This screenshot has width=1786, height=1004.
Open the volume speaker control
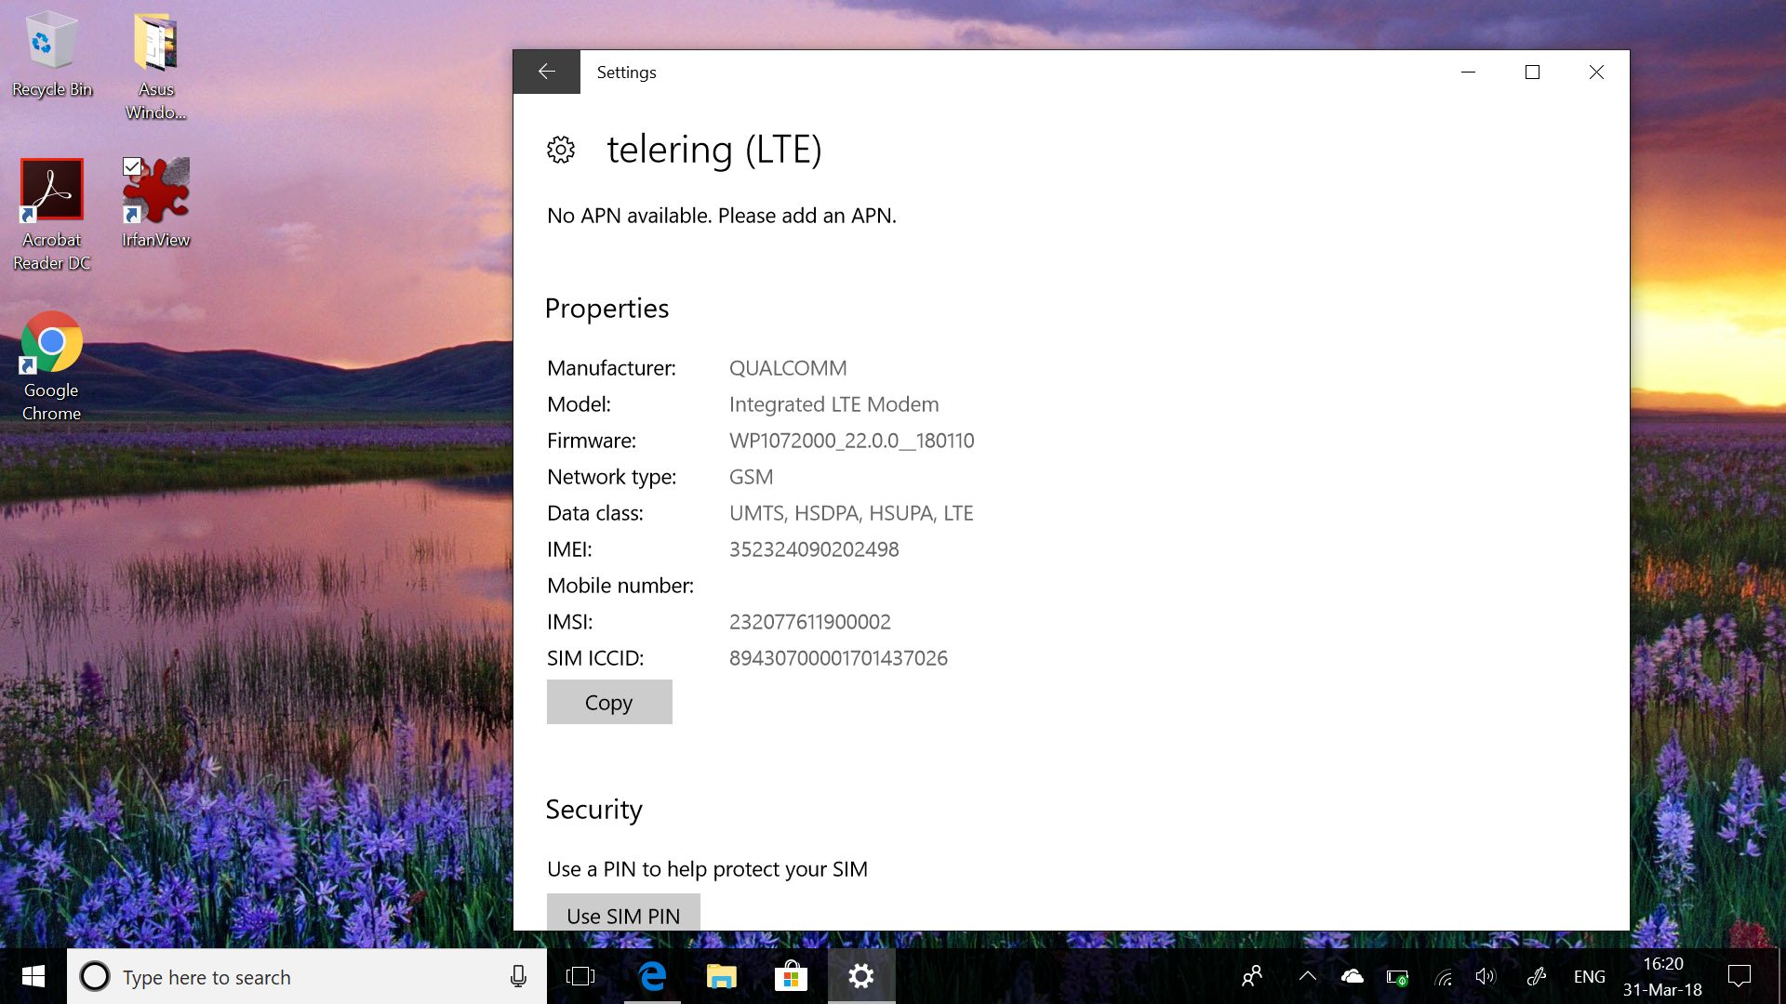1485,976
